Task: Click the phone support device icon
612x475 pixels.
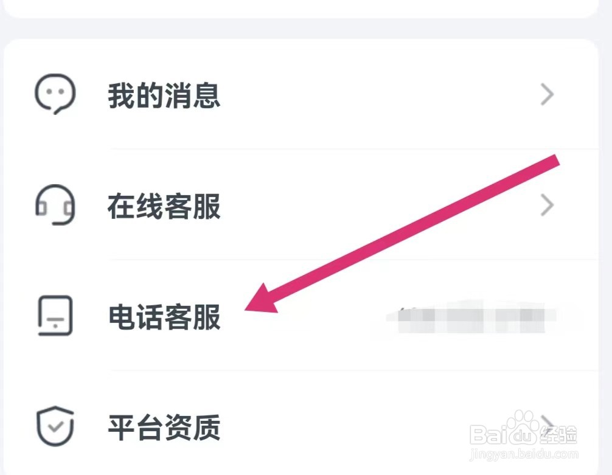Action: (x=55, y=316)
